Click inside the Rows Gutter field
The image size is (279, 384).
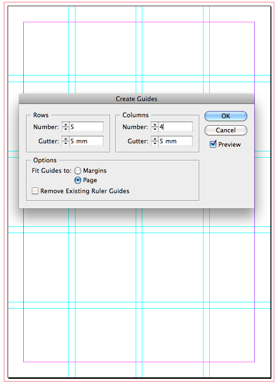pyautogui.click(x=85, y=141)
